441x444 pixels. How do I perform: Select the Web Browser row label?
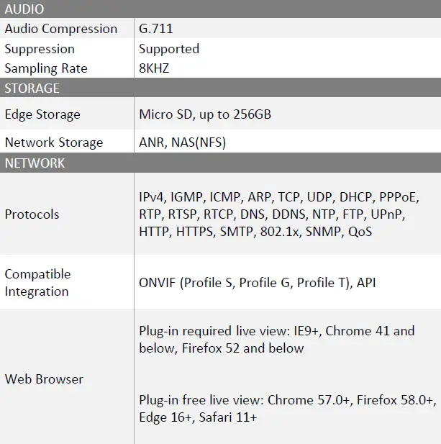44,379
